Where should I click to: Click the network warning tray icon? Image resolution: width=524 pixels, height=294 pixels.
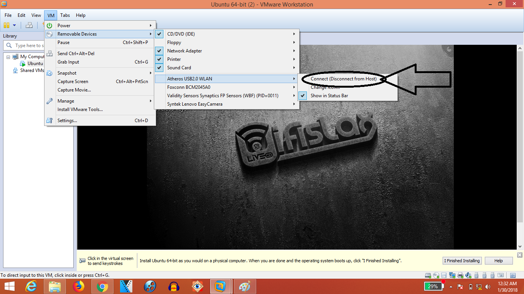click(x=479, y=287)
